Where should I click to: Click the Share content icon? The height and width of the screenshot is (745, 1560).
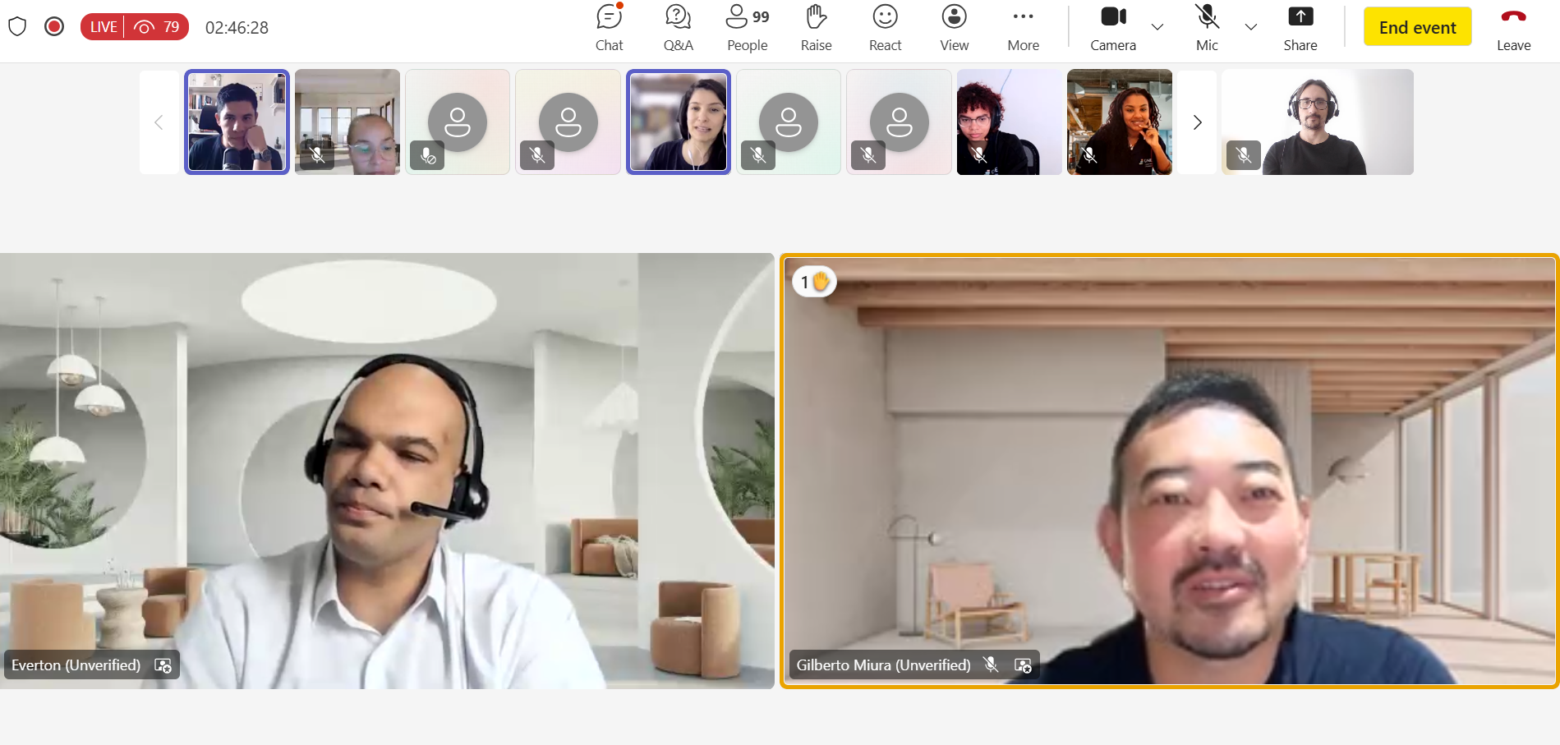[1300, 27]
